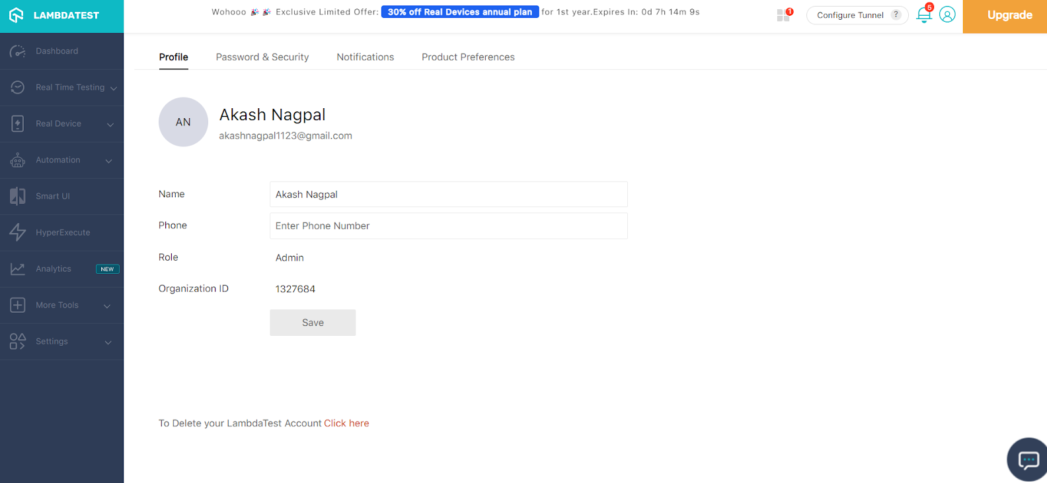
Task: Click the Configure Tunnel button
Action: tap(857, 15)
